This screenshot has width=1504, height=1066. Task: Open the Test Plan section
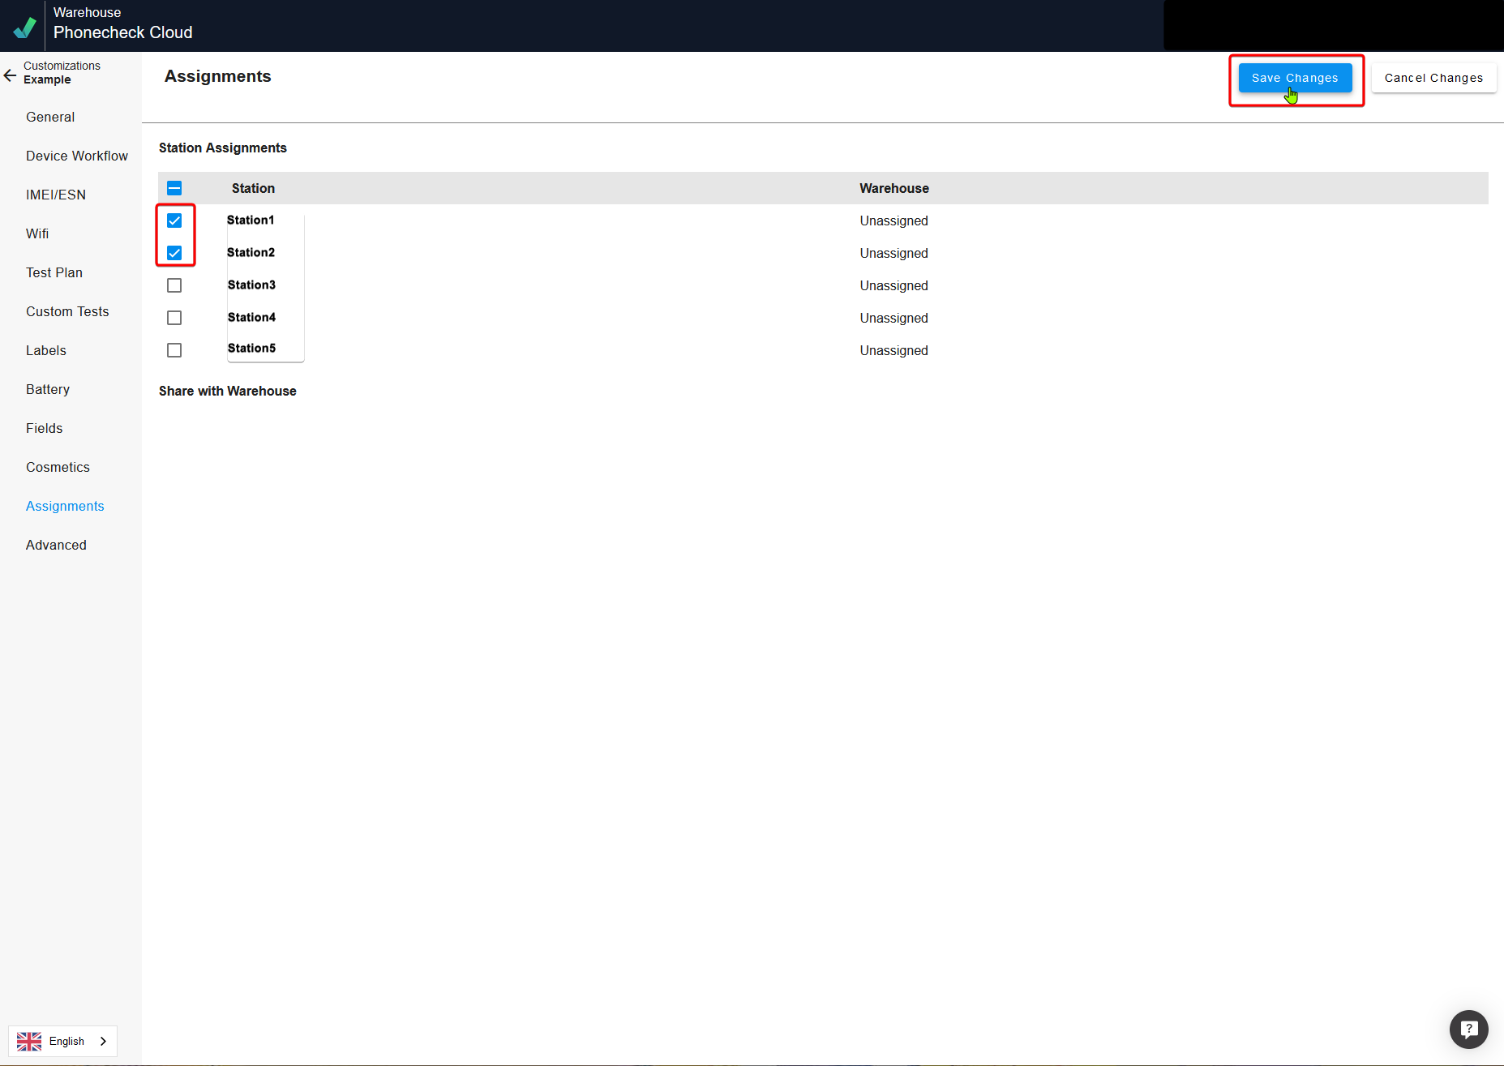coord(54,272)
